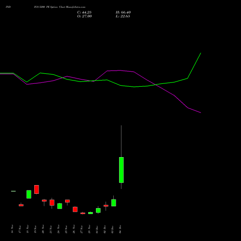Select the 04 Dec date label
This screenshot has width=241, height=241.
pos(120,229)
